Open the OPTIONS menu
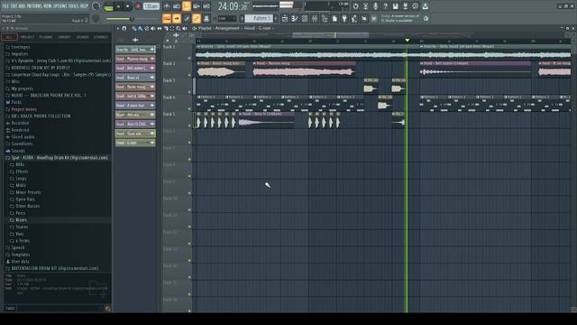 (x=60, y=6)
